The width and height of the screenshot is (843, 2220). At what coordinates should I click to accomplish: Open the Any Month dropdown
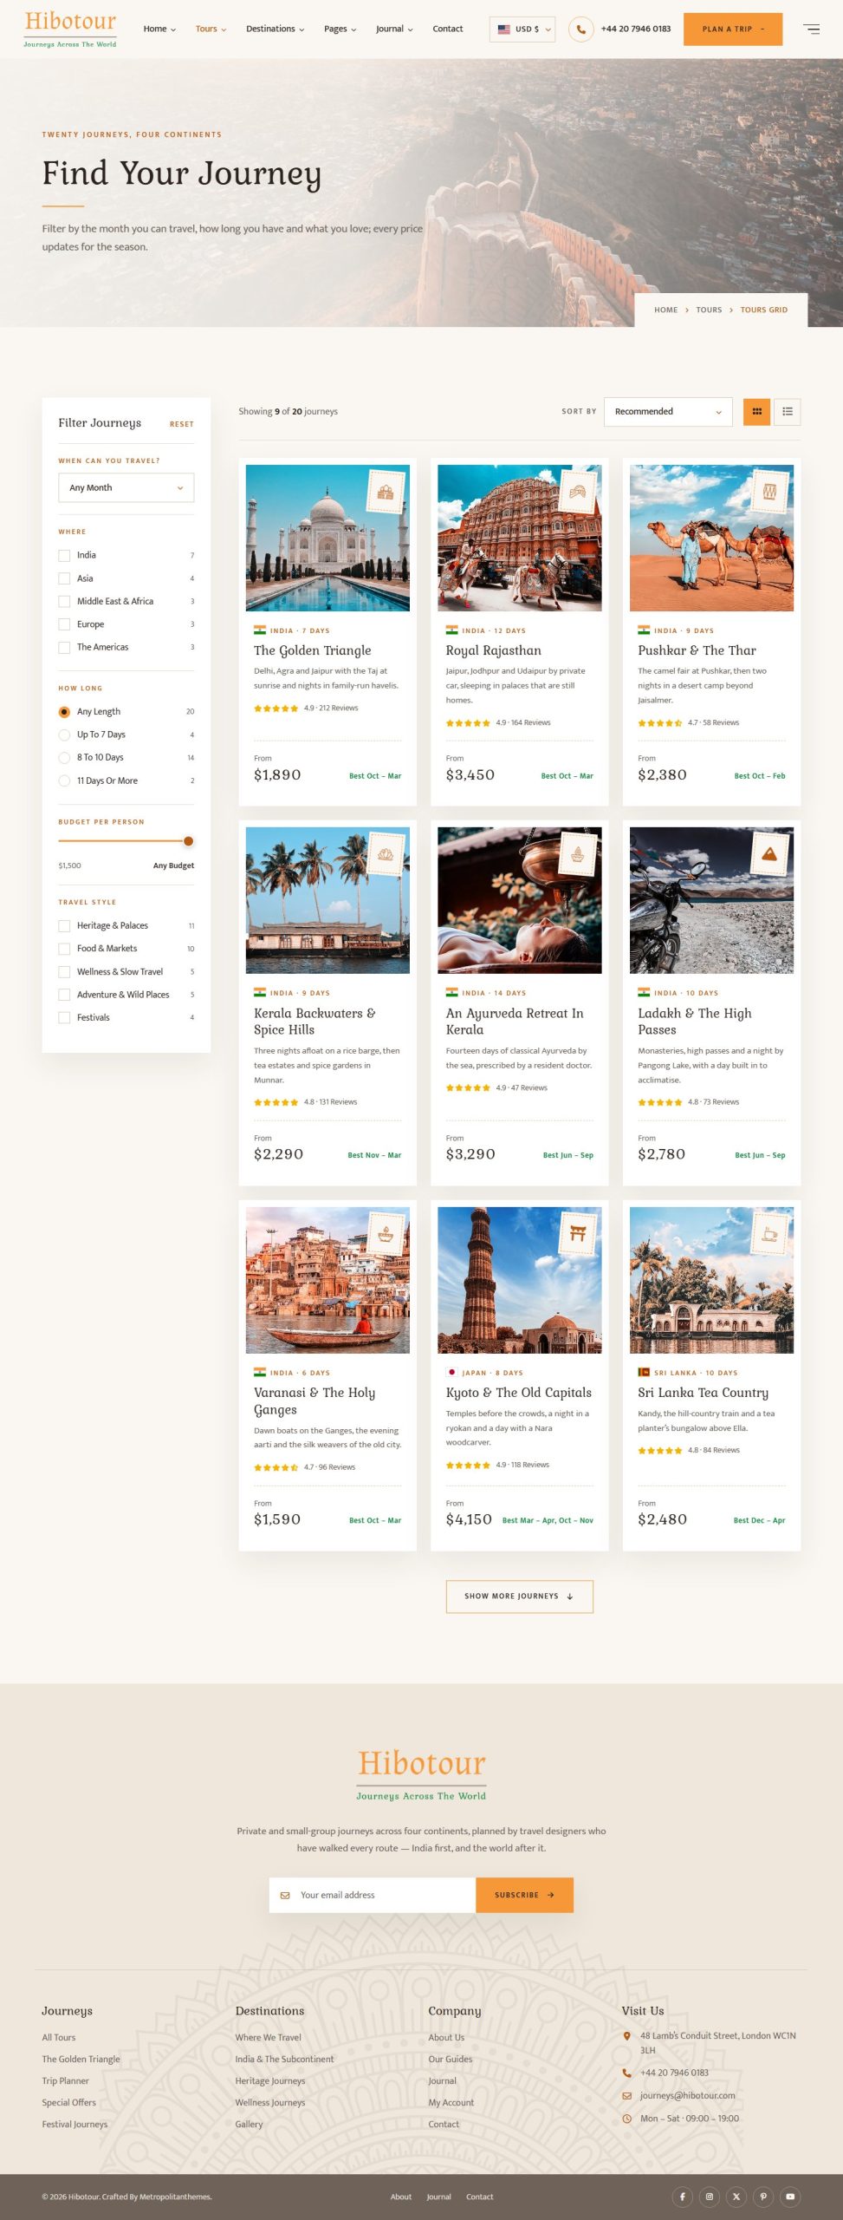tap(126, 487)
